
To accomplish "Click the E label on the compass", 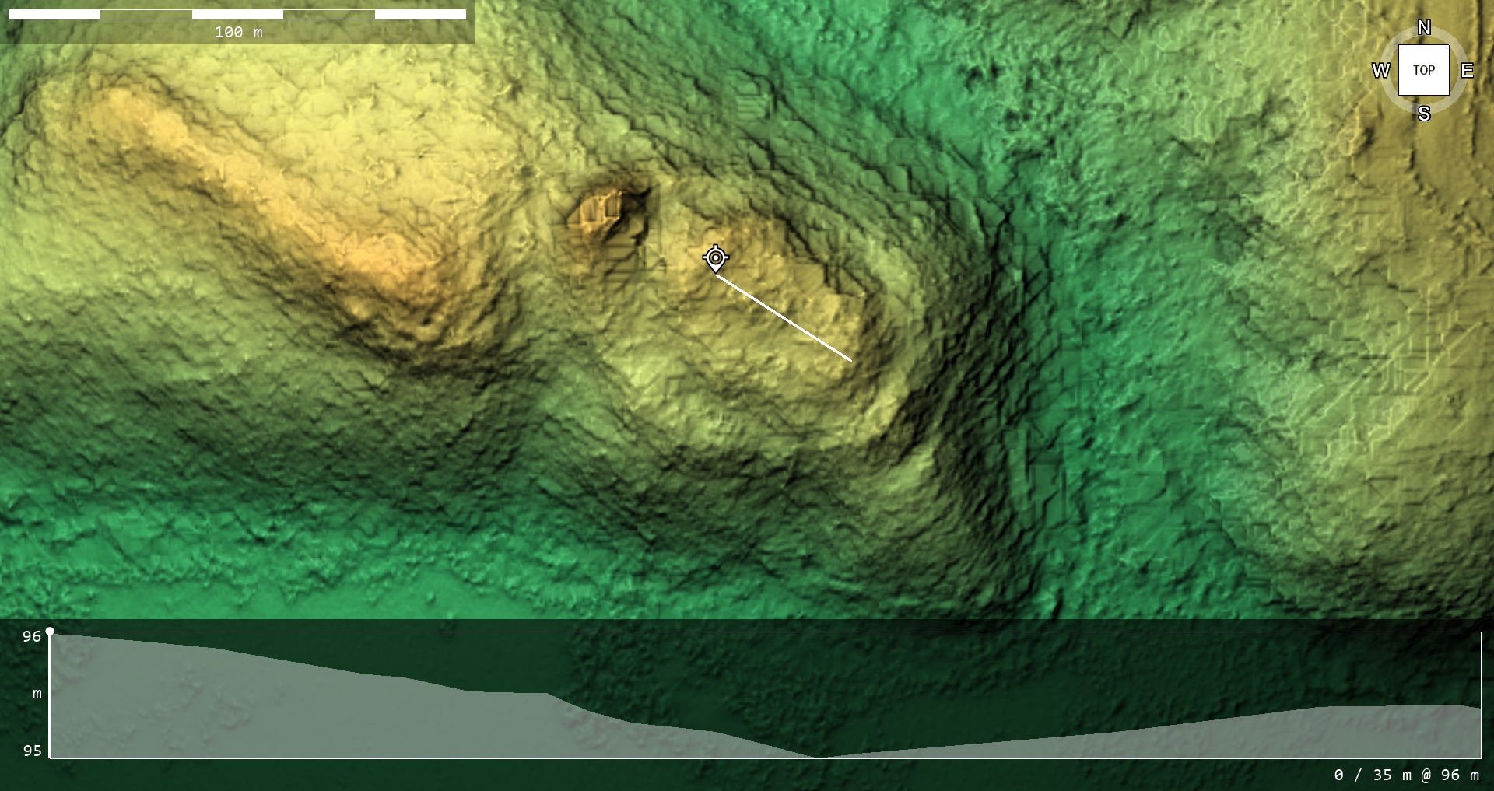I will point(1467,71).
